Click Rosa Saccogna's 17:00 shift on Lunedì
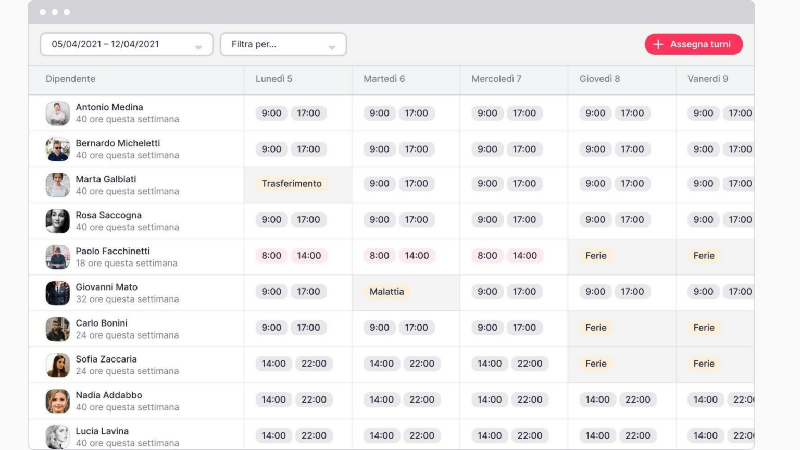800x450 pixels. (309, 220)
